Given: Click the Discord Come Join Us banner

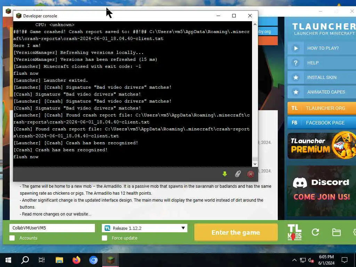Looking at the screenshot, I should tap(322, 191).
